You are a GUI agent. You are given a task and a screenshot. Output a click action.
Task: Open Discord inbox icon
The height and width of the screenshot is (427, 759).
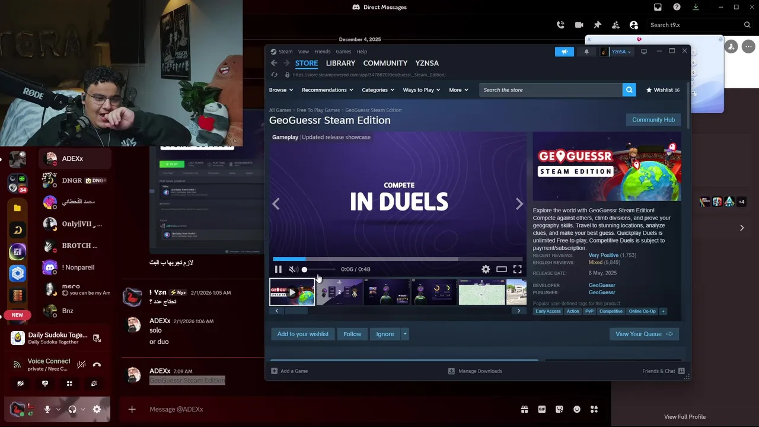[x=658, y=7]
